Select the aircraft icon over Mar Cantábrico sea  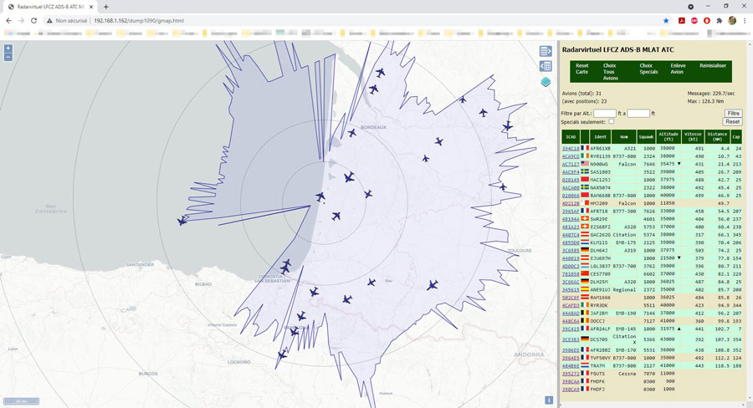click(182, 221)
